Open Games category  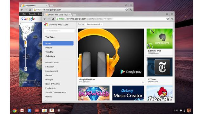point(49,75)
